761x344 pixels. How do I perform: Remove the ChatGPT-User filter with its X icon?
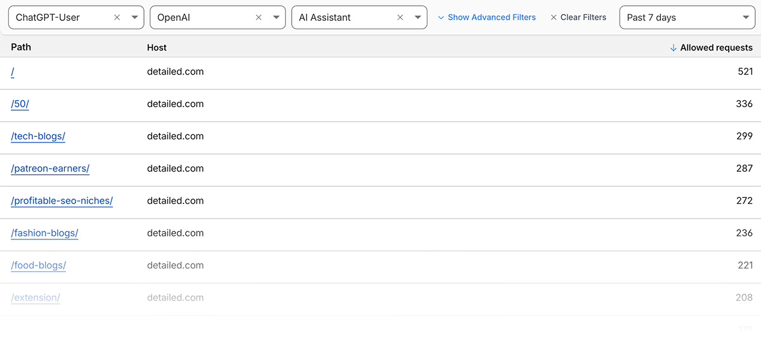pos(117,18)
